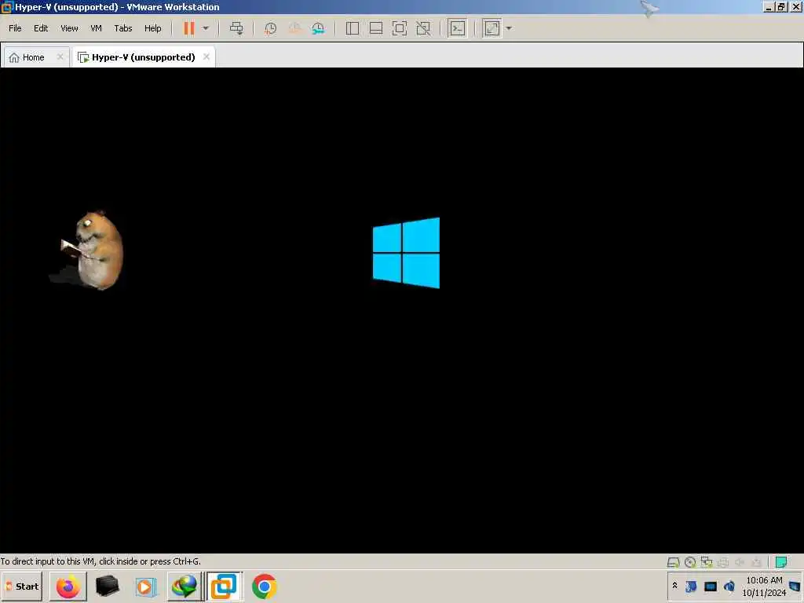Open the black device taskbar icon
Image resolution: width=804 pixels, height=603 pixels.
pyautogui.click(x=107, y=587)
